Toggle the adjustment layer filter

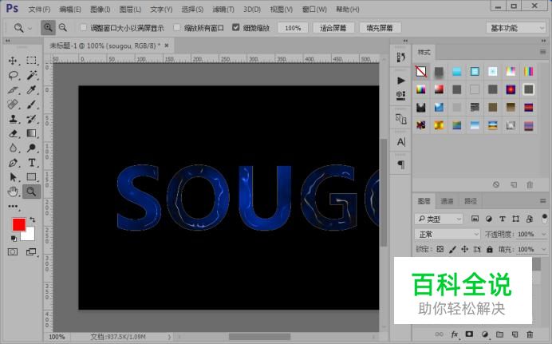(x=489, y=219)
